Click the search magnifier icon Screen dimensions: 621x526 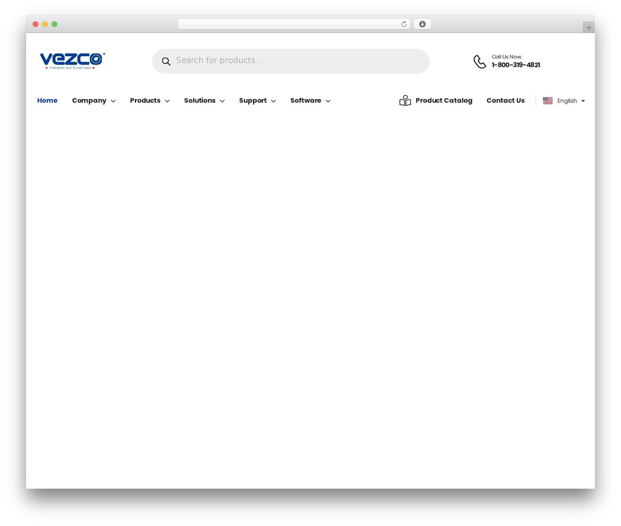click(x=166, y=61)
